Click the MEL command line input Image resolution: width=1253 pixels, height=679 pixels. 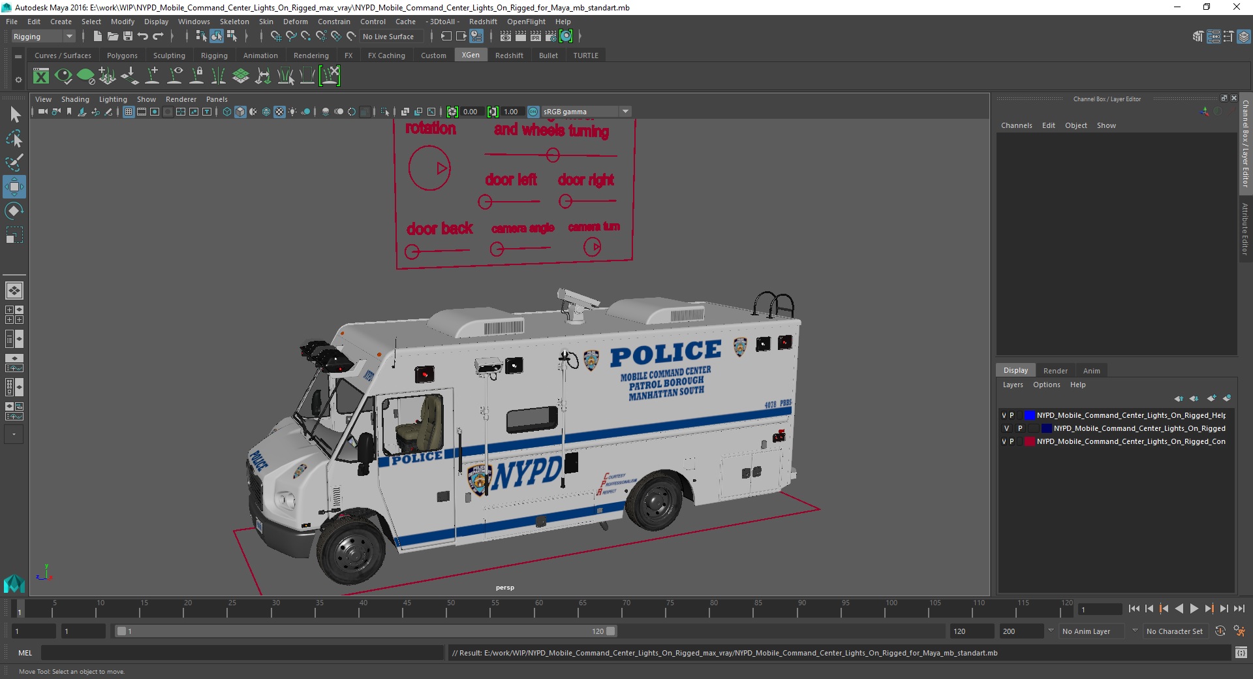pyautogui.click(x=242, y=653)
